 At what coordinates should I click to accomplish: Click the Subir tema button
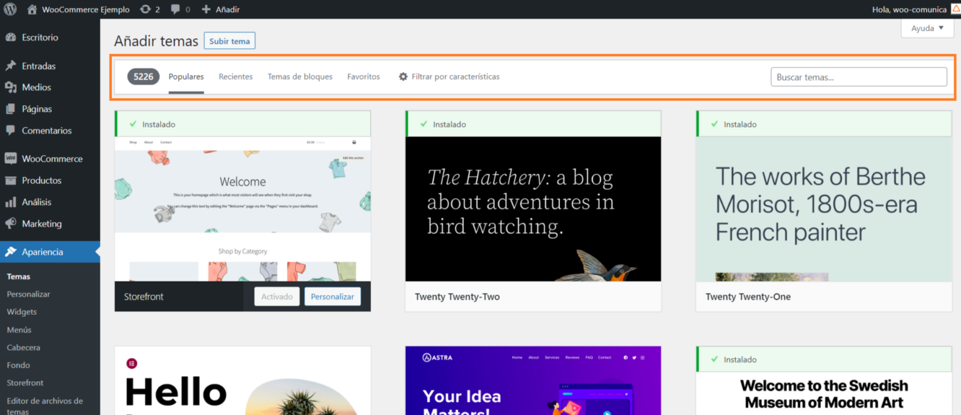(x=229, y=41)
